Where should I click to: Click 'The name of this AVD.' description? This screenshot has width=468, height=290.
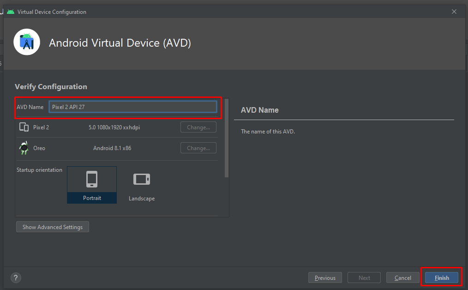(x=268, y=132)
